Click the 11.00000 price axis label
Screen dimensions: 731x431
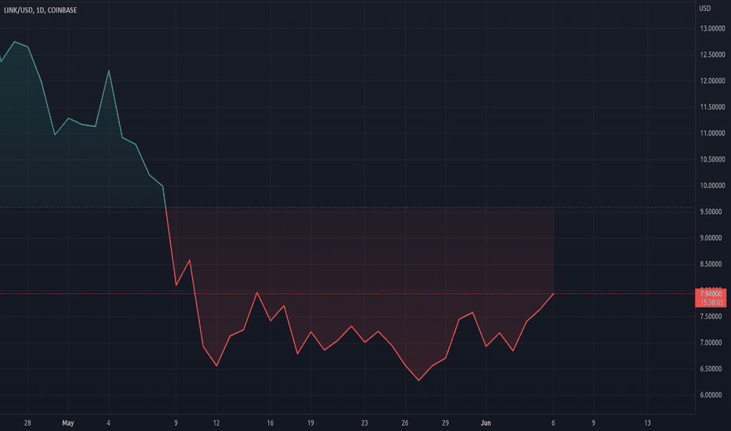pos(712,132)
